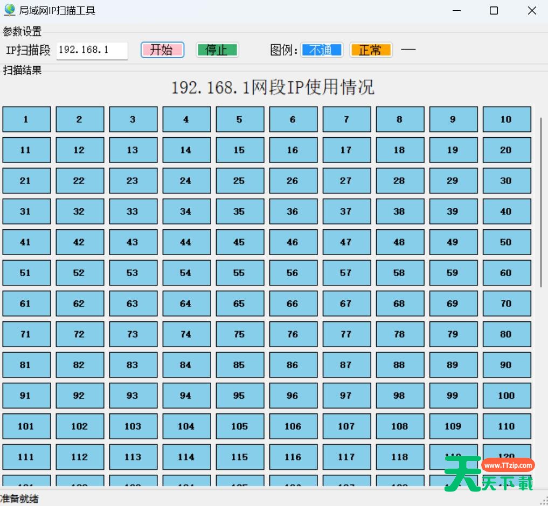Click IP address tile 111
The height and width of the screenshot is (506, 548).
[26, 457]
